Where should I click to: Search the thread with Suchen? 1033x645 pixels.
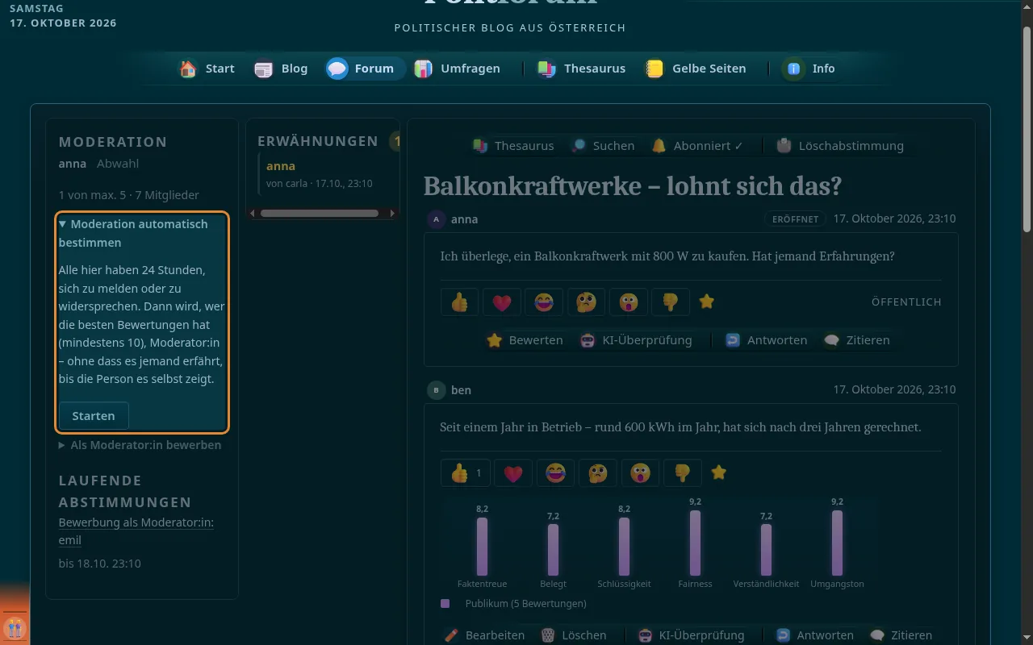603,146
